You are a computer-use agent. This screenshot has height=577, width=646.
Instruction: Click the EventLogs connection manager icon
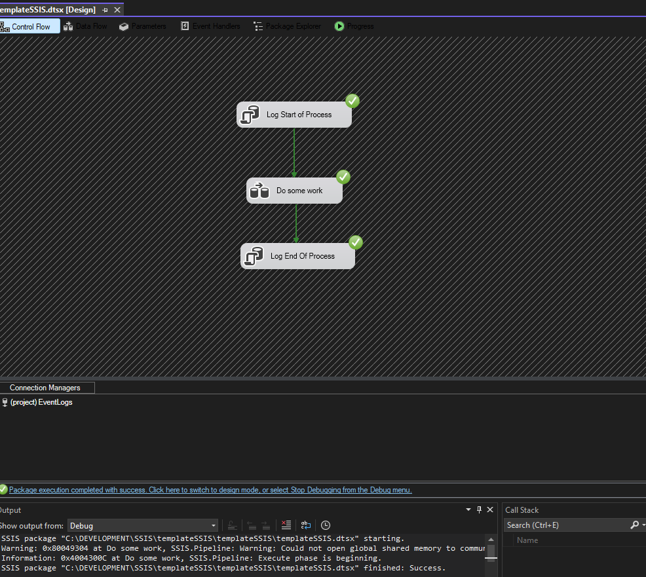(5, 402)
